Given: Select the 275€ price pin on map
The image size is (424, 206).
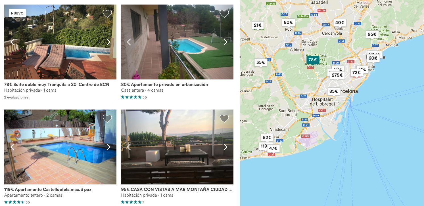Looking at the screenshot, I should click(337, 75).
